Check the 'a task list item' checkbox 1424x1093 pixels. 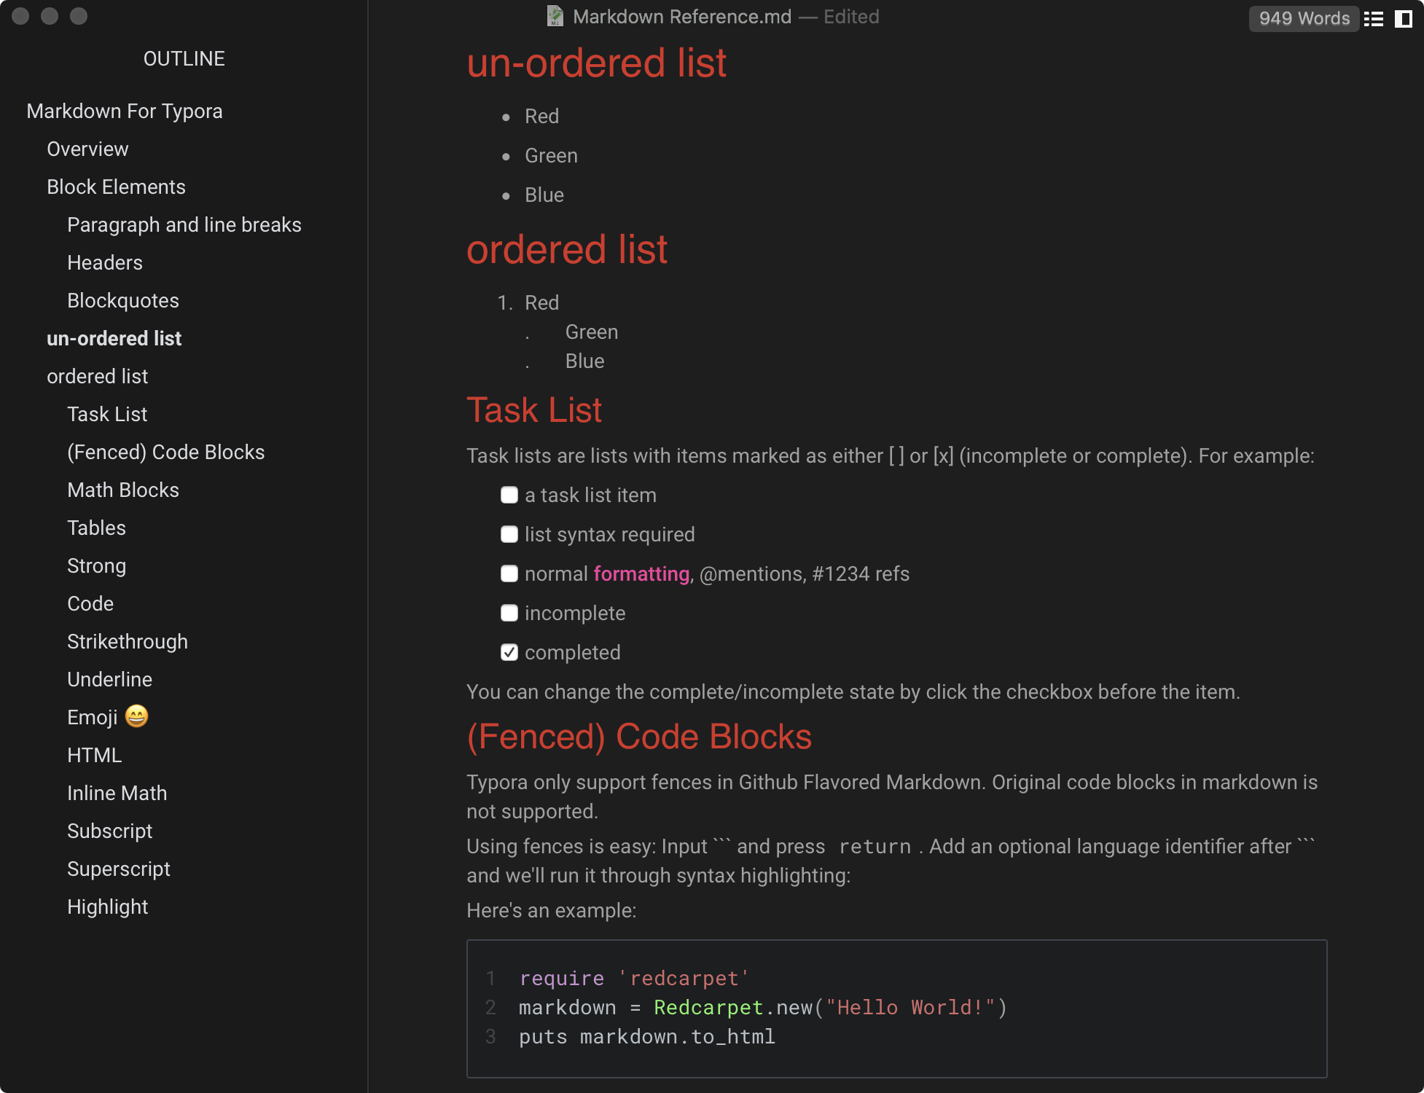point(509,495)
